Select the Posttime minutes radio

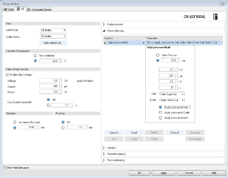coord(63,128)
